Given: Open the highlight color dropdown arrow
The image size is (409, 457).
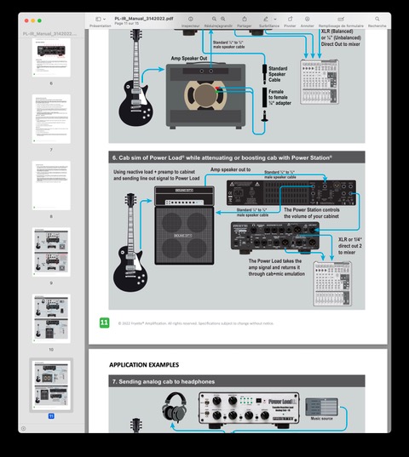Looking at the screenshot, I should [275, 20].
